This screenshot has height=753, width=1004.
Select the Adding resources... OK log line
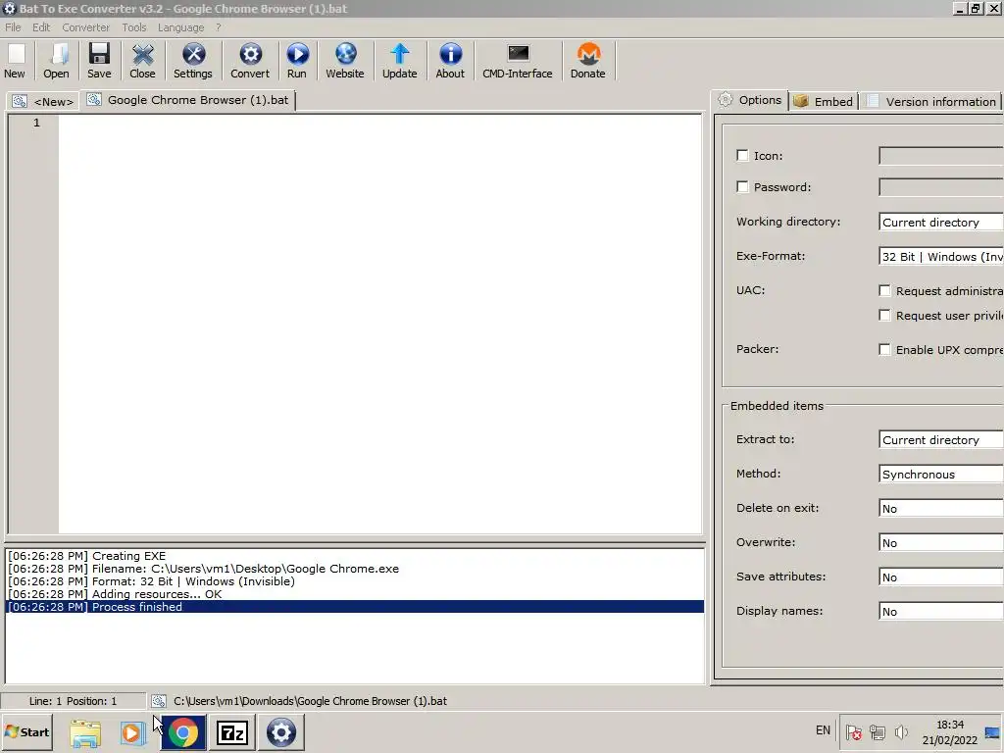coord(355,594)
